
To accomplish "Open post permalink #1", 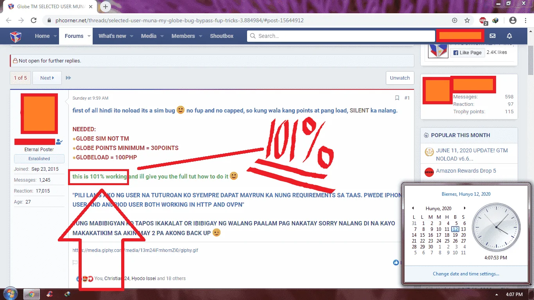I will coord(407,98).
